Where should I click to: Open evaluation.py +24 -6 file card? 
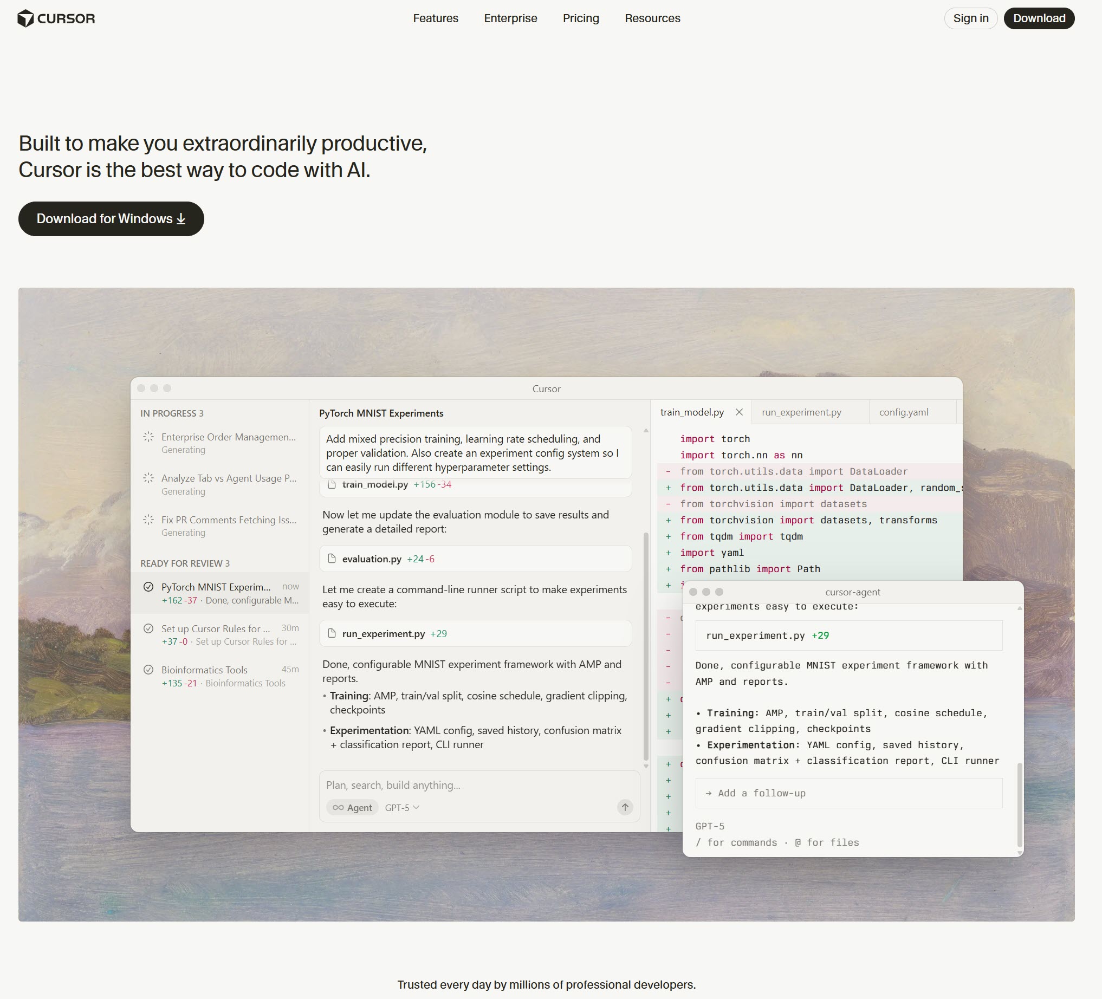(x=476, y=559)
